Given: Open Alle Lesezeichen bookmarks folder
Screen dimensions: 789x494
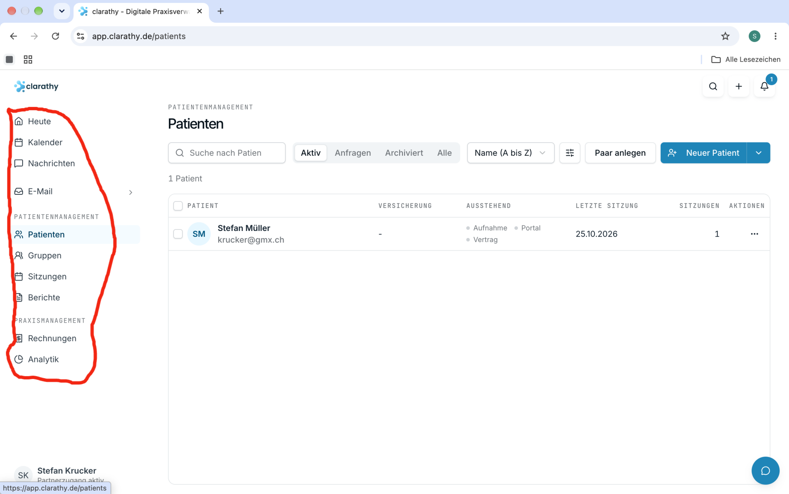Looking at the screenshot, I should pyautogui.click(x=745, y=60).
